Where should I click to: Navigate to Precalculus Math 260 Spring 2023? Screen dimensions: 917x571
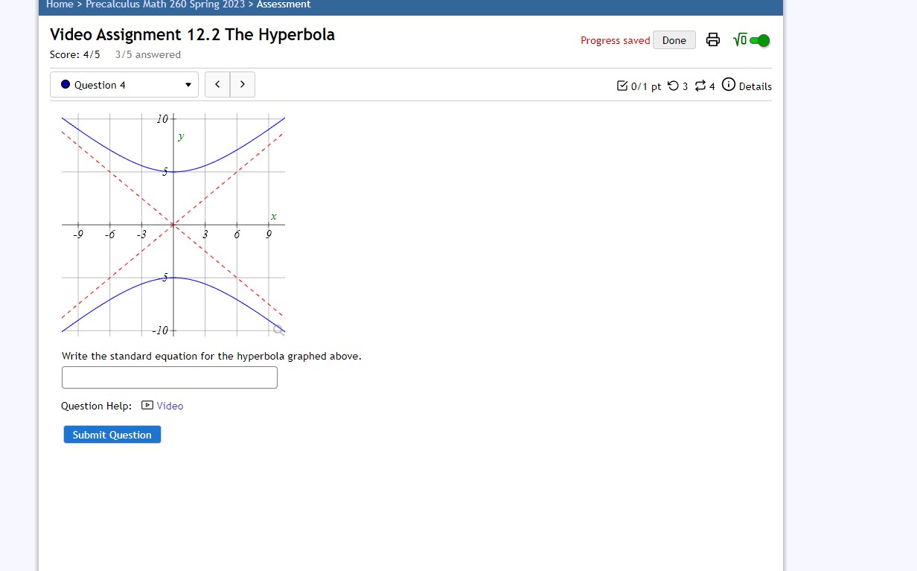click(165, 4)
